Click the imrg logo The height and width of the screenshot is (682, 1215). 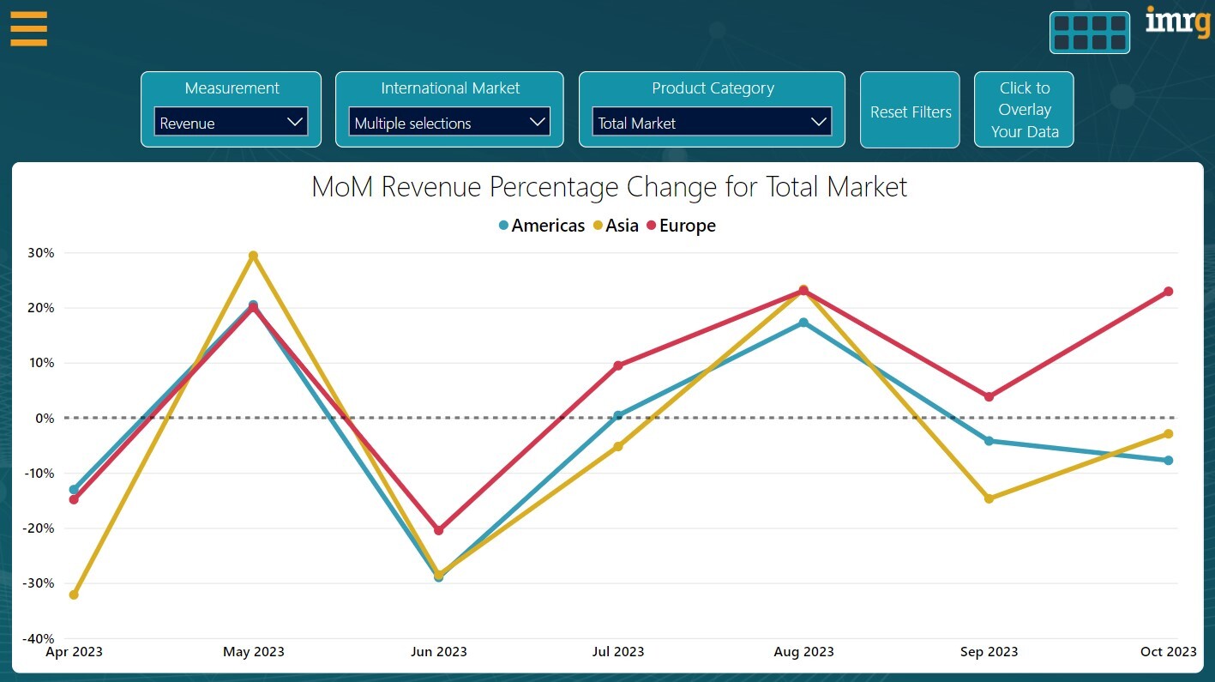click(x=1176, y=22)
